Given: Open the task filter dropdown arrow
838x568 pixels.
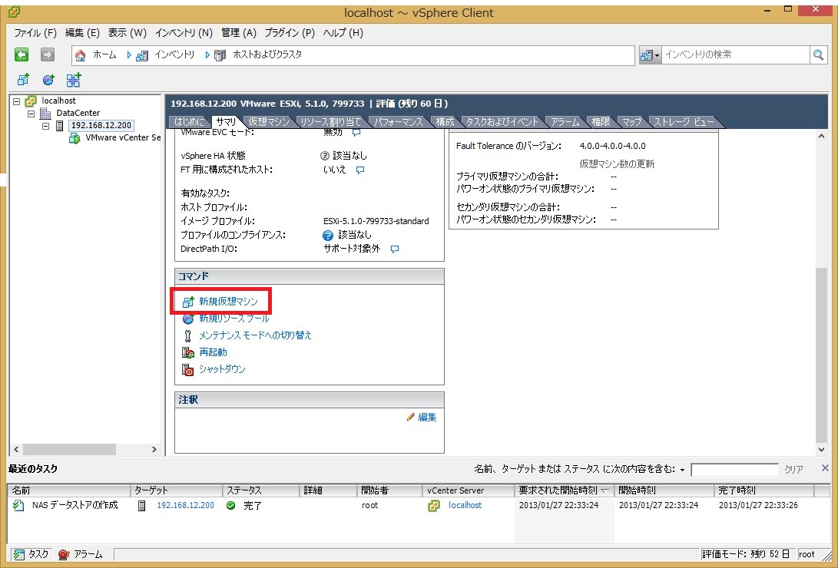Looking at the screenshot, I should 683,470.
